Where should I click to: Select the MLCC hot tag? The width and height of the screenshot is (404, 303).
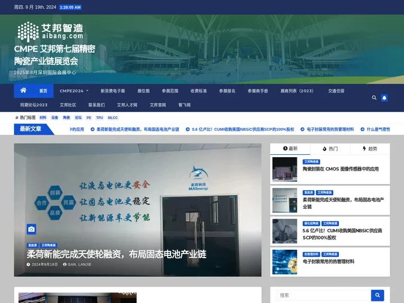(x=113, y=117)
